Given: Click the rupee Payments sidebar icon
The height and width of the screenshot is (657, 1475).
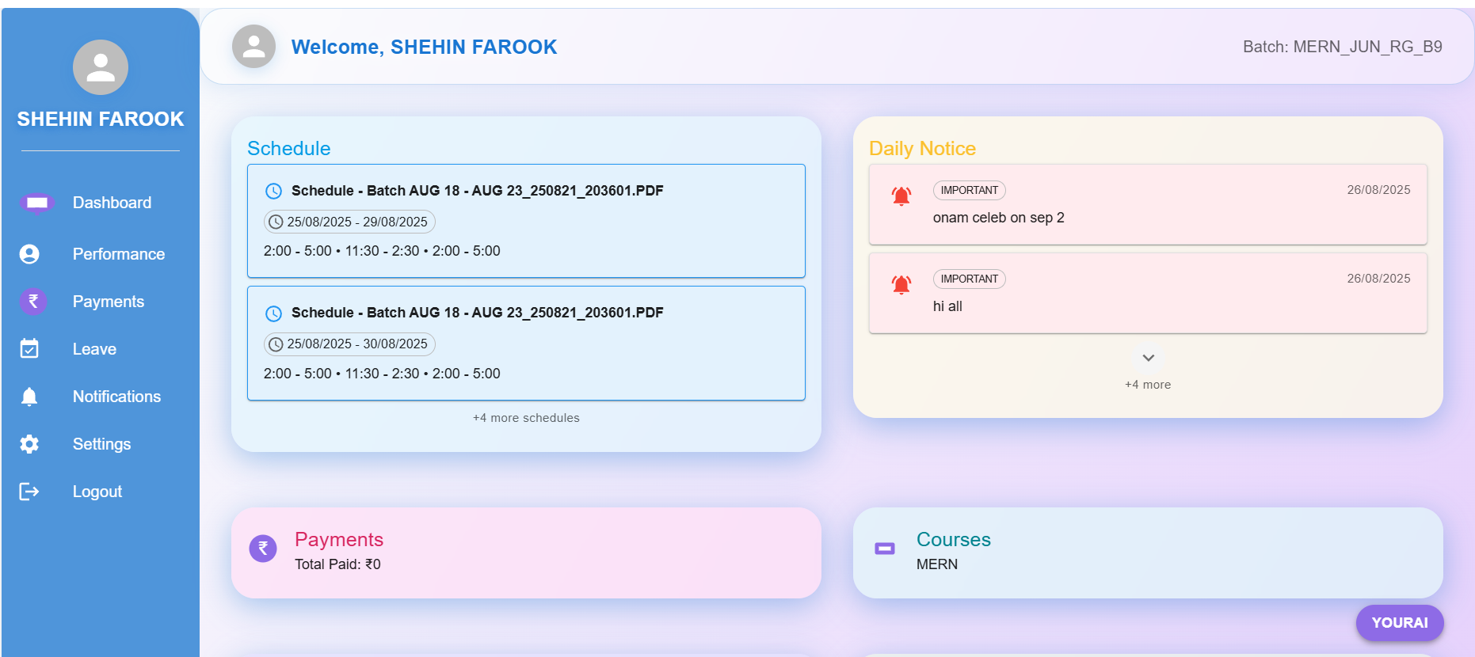Looking at the screenshot, I should [x=33, y=302].
